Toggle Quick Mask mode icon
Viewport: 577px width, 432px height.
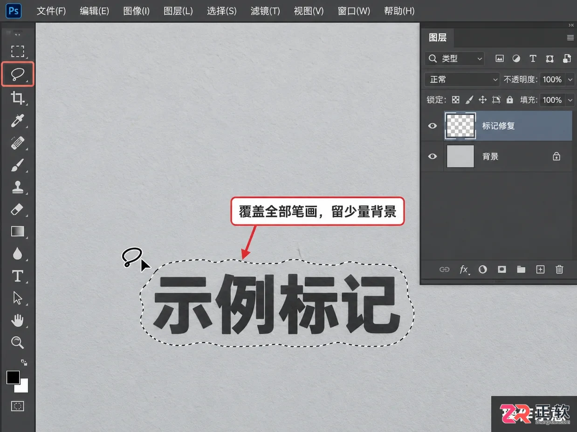[x=18, y=406]
